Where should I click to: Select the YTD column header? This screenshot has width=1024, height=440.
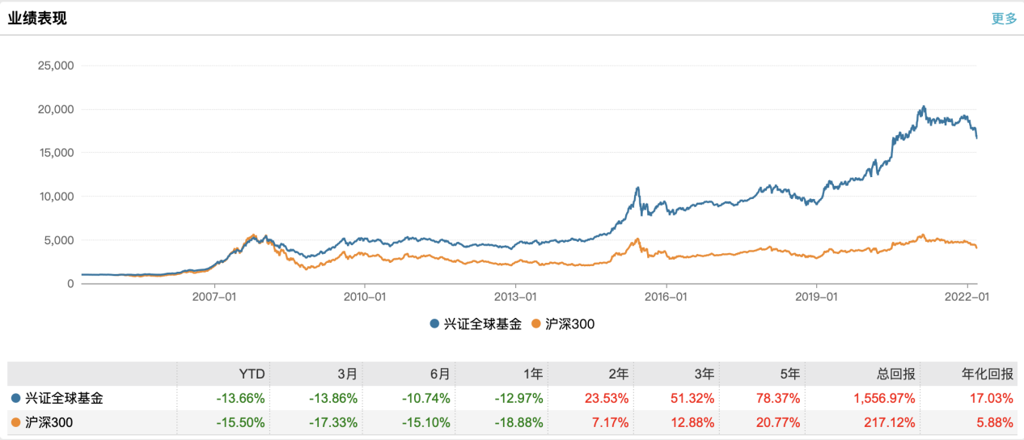[x=253, y=374]
